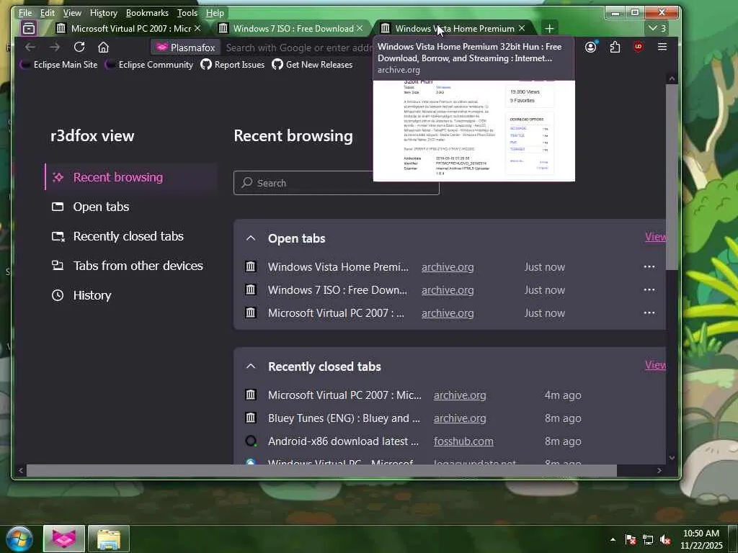Focus the address bar field

[298, 48]
